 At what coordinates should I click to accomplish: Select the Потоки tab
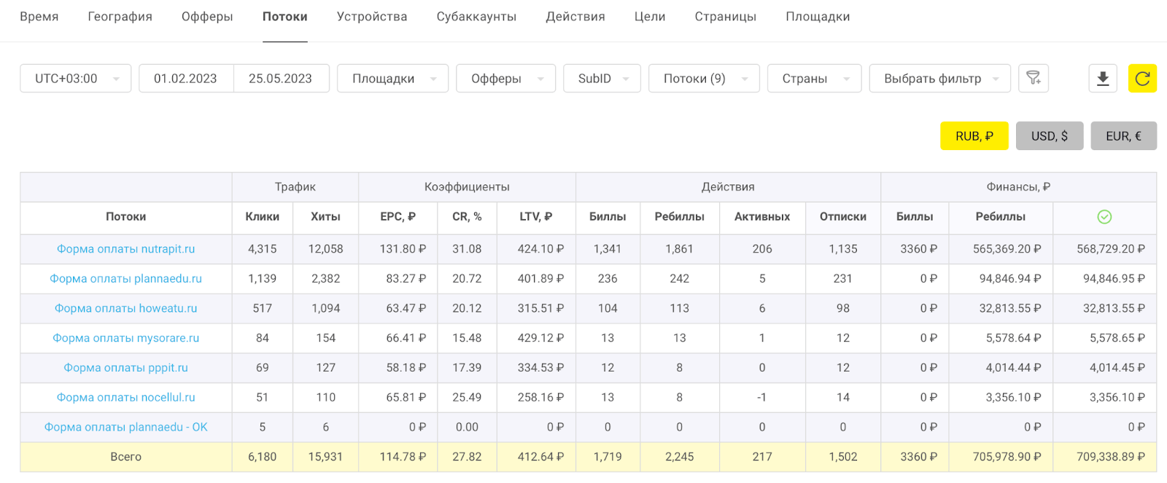tap(285, 17)
